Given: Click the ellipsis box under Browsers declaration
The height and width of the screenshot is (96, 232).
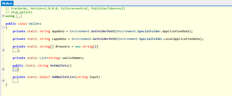Looking at the screenshot, I should pyautogui.click(x=15, y=50).
